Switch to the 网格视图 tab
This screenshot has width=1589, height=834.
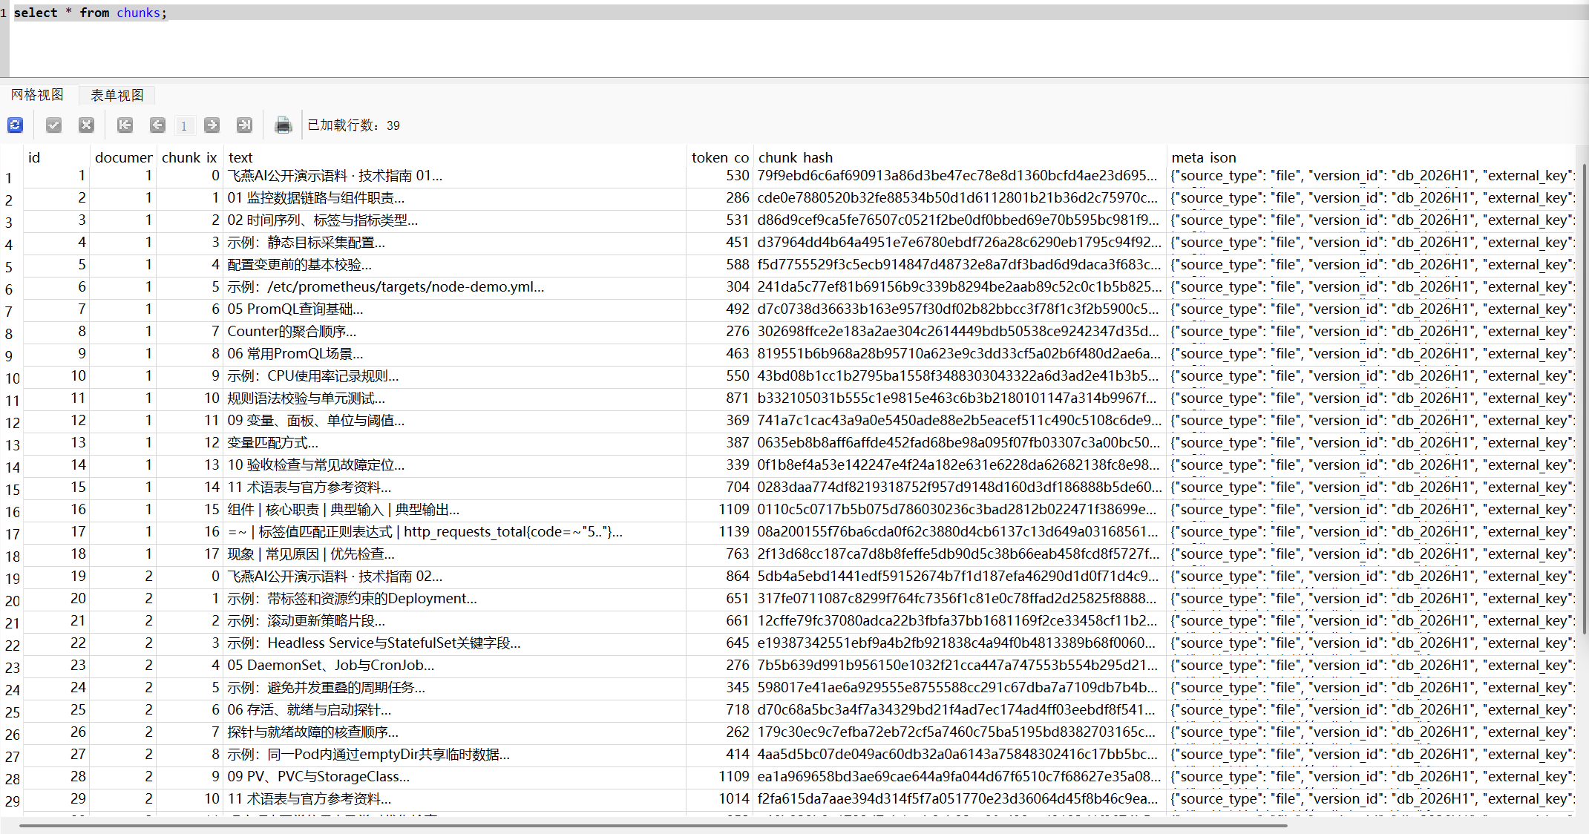click(37, 95)
